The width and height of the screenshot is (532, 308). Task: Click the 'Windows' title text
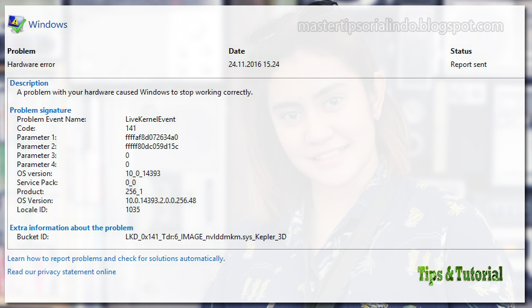pos(48,25)
